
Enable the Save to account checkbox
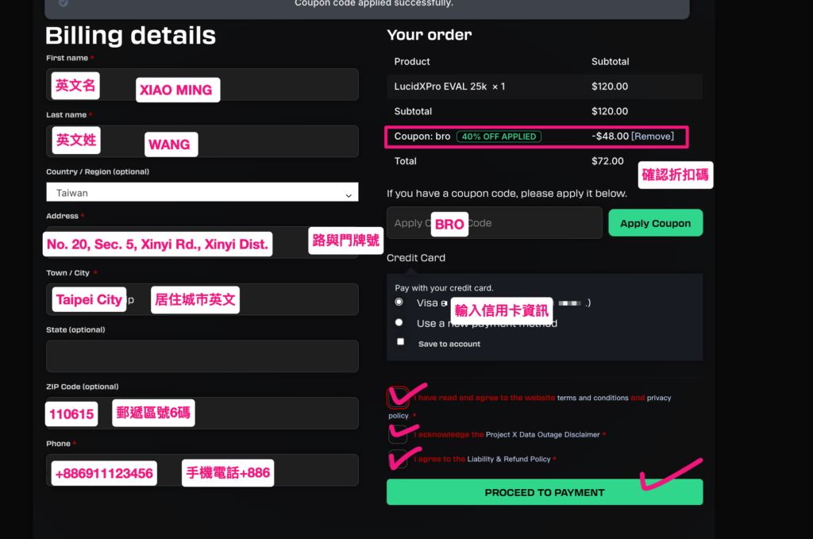(x=401, y=342)
